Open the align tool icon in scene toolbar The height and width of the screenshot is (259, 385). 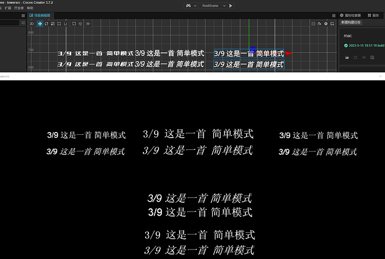point(88,24)
